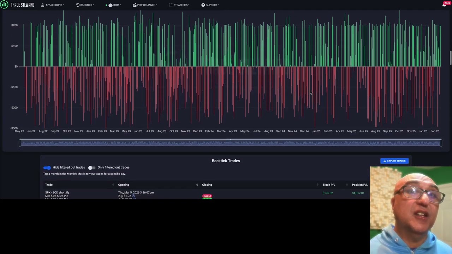Click opening date Thu, Mar 5, 2026 3:56:07pm
The image size is (452, 254).
[136, 193]
